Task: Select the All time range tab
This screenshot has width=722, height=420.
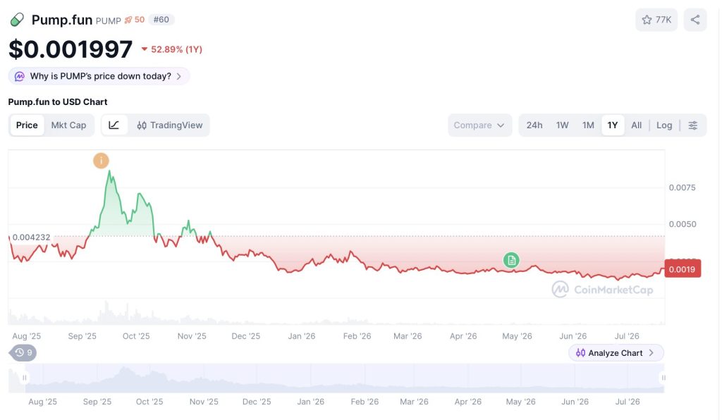Action: [637, 125]
